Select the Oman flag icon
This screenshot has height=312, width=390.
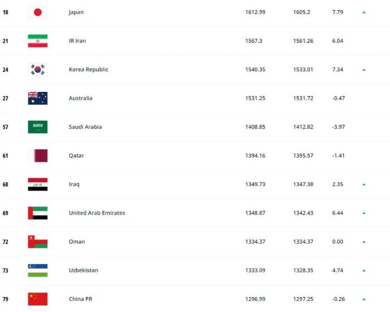click(38, 242)
